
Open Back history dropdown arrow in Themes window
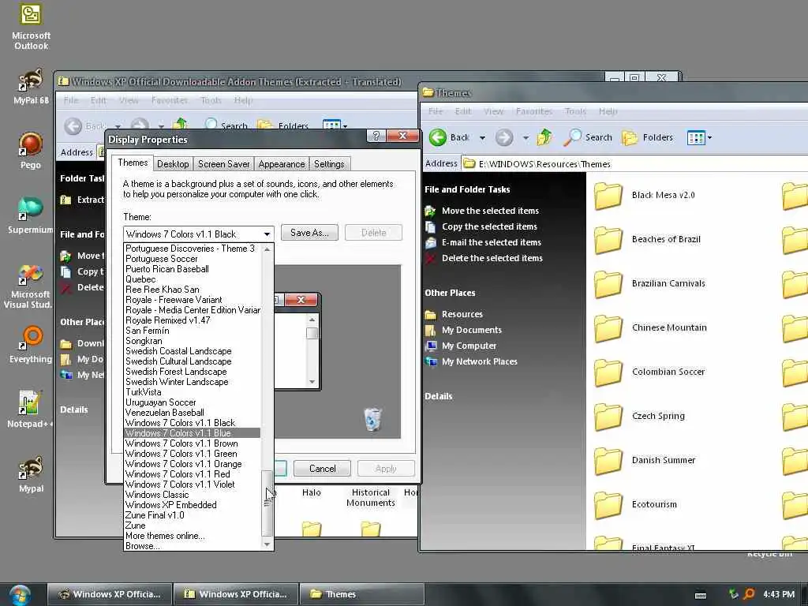[482, 137]
